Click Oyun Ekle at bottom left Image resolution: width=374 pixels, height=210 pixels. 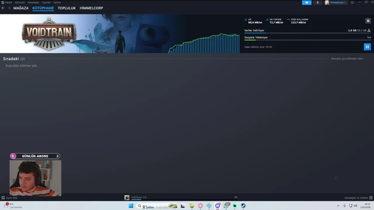click(12, 198)
